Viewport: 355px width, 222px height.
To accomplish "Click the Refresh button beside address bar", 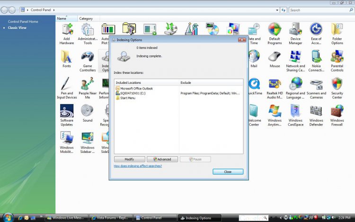I will (284, 10).
